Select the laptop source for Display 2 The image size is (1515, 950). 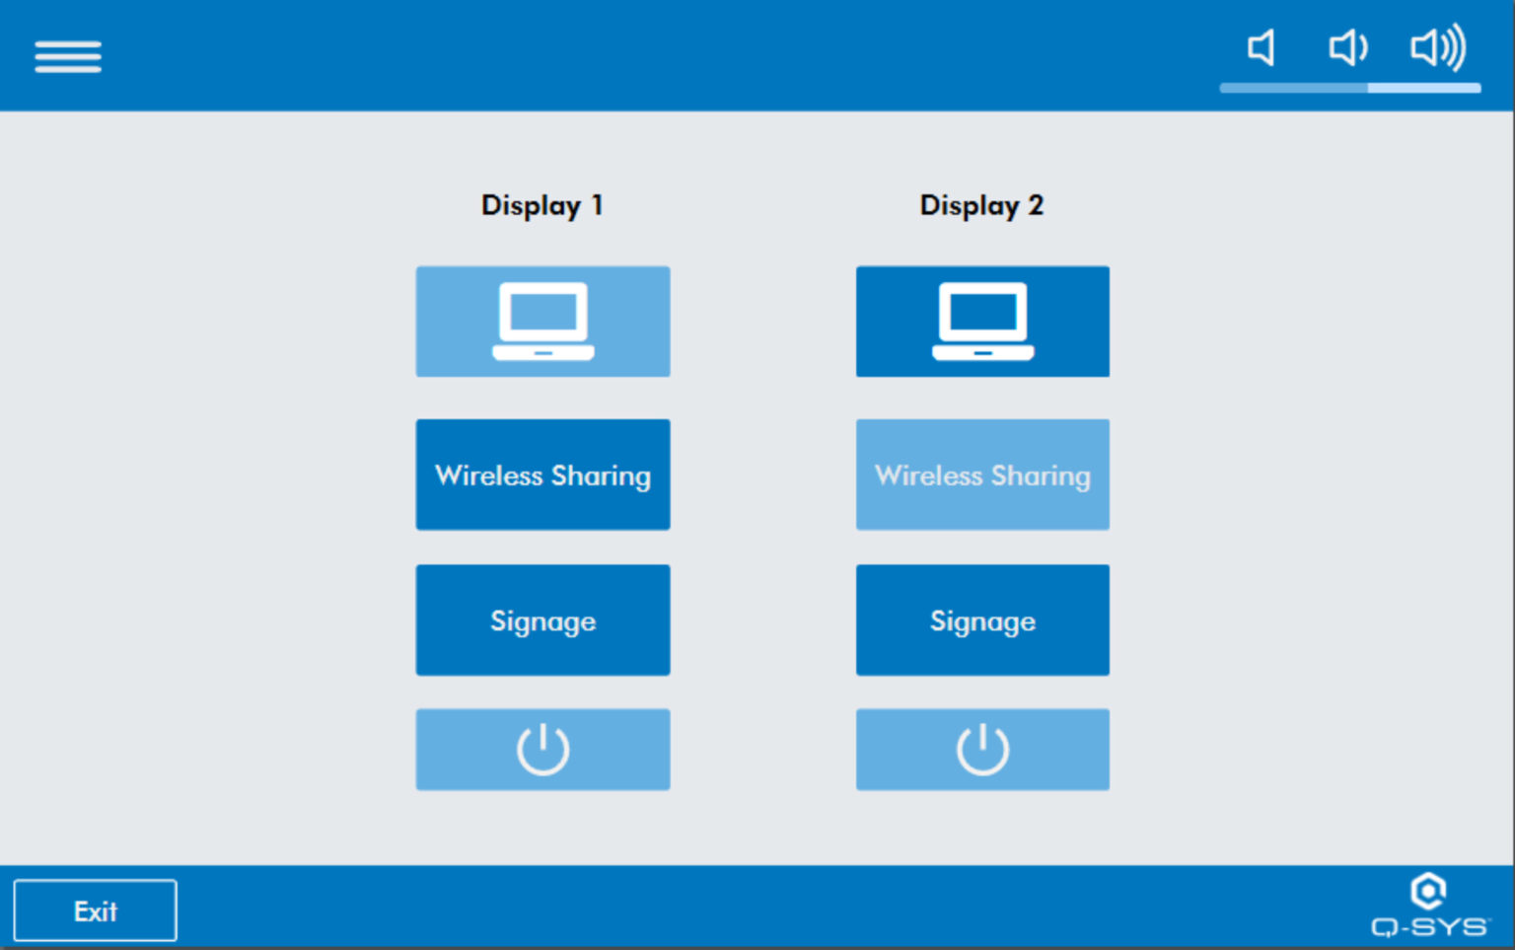tap(982, 321)
